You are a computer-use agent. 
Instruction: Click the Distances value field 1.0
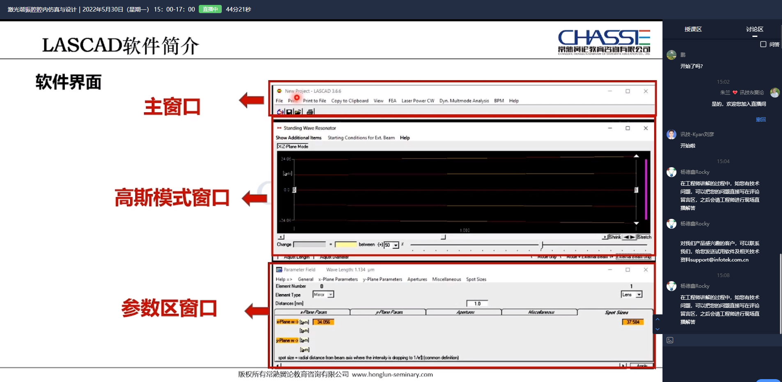(477, 304)
